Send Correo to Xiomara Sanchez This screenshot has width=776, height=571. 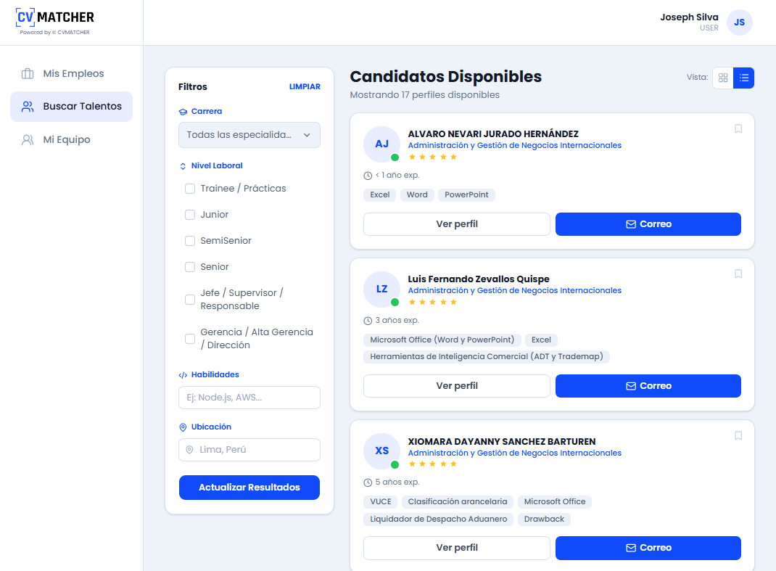pyautogui.click(x=648, y=548)
